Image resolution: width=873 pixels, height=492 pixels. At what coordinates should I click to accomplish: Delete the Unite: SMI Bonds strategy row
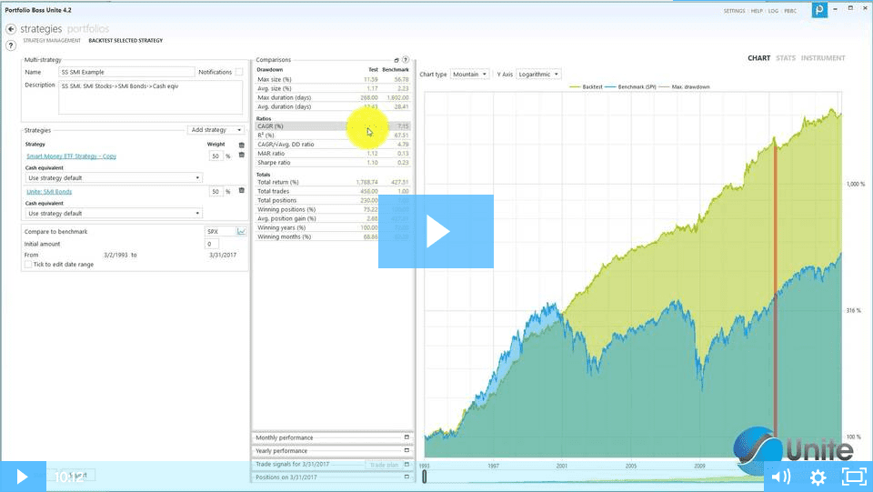point(242,190)
